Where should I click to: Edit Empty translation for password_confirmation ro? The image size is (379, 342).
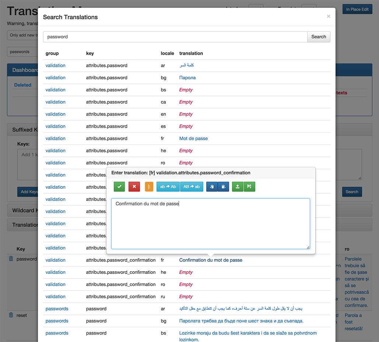pos(186,285)
